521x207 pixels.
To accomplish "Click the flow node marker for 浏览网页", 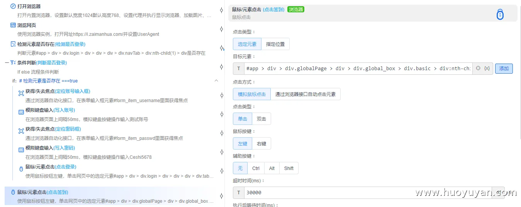I will click(222, 29).
